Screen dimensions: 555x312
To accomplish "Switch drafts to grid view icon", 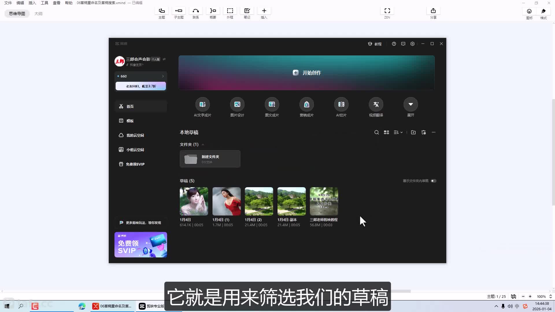I will (386, 132).
